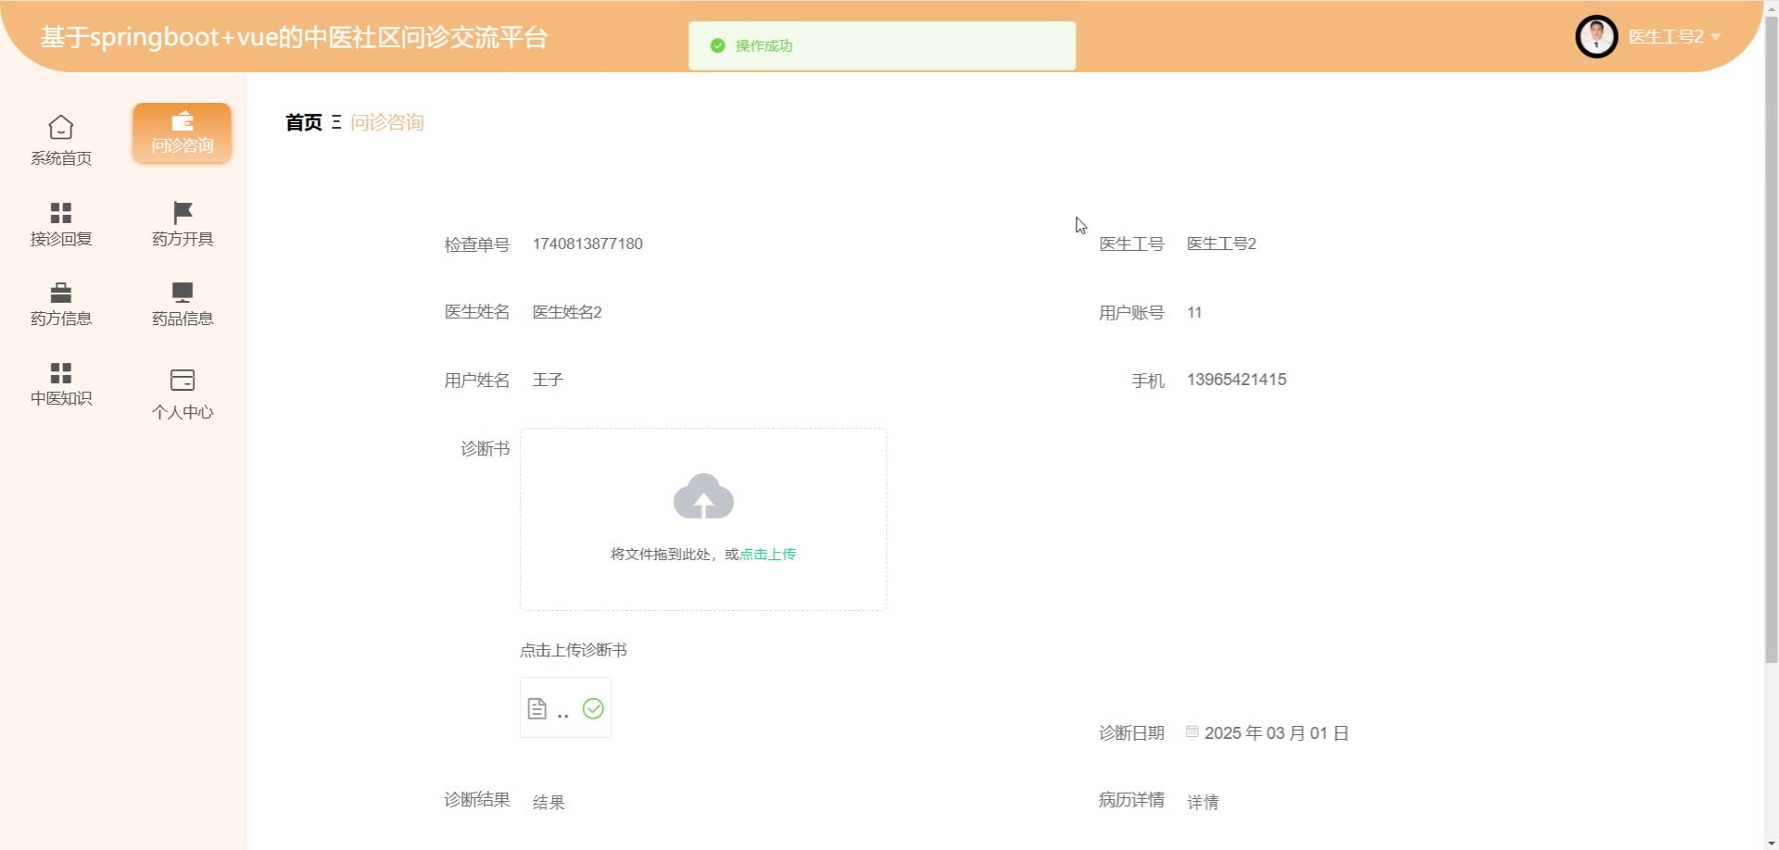The image size is (1779, 850).
Task: Open the 个人中心 card icon
Action: tap(183, 380)
